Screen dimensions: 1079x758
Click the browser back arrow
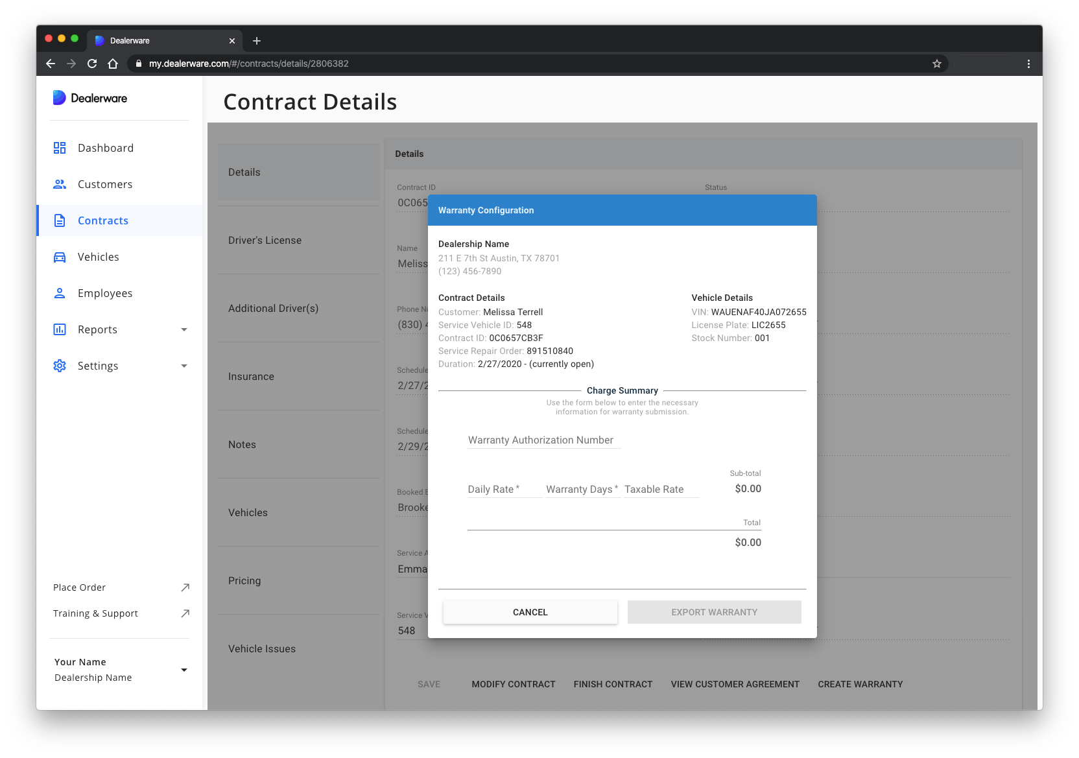pos(50,64)
